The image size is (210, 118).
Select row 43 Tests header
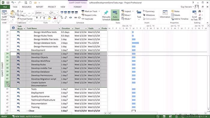pos(7,89)
